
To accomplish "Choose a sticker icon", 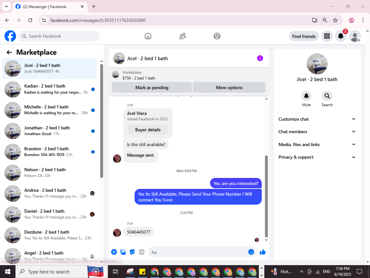I will (132, 252).
